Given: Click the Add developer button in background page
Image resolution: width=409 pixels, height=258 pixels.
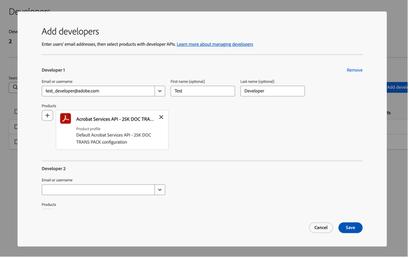Looking at the screenshot, I should tap(398, 87).
